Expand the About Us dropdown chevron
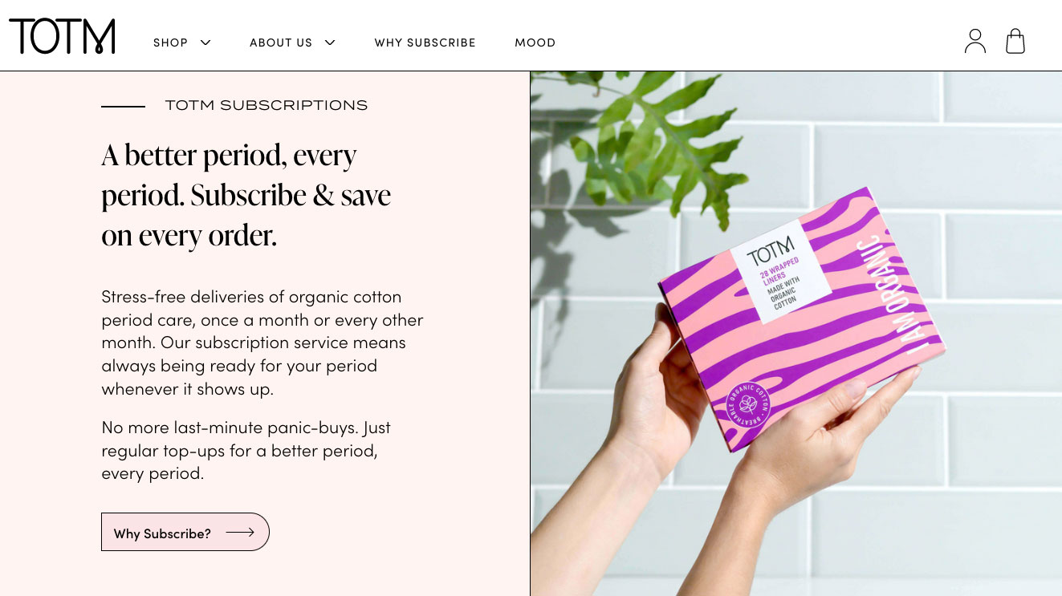The image size is (1062, 596). point(330,43)
